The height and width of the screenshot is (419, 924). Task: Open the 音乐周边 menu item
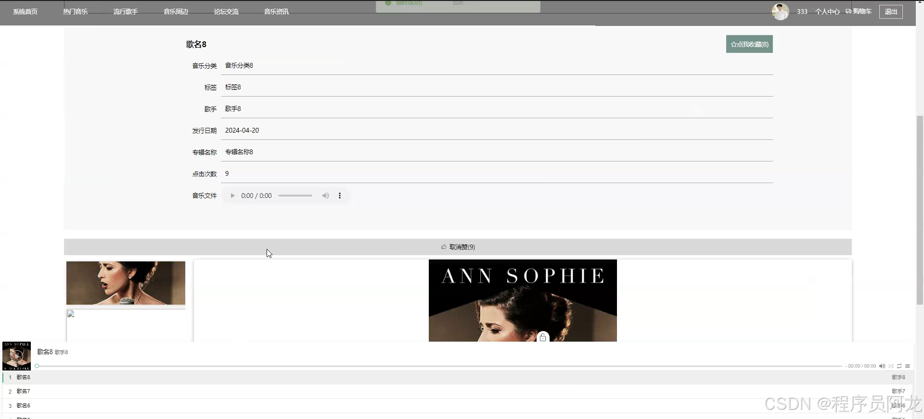click(176, 12)
